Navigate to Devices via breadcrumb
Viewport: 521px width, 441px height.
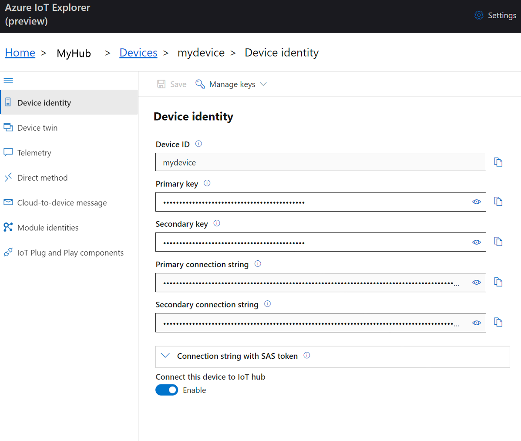[138, 52]
